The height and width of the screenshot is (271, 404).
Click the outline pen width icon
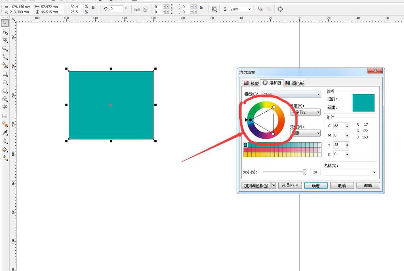pos(225,9)
